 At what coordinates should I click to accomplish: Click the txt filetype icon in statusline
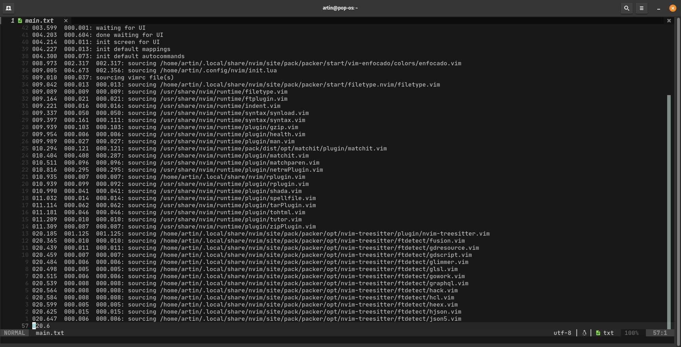coord(598,333)
